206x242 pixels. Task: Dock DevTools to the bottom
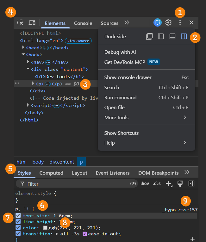172,37
